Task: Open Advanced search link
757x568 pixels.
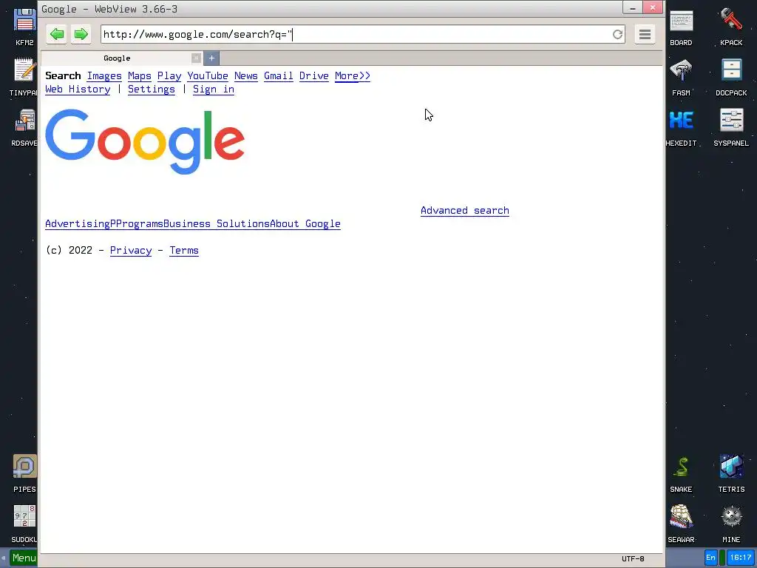Action: point(465,211)
